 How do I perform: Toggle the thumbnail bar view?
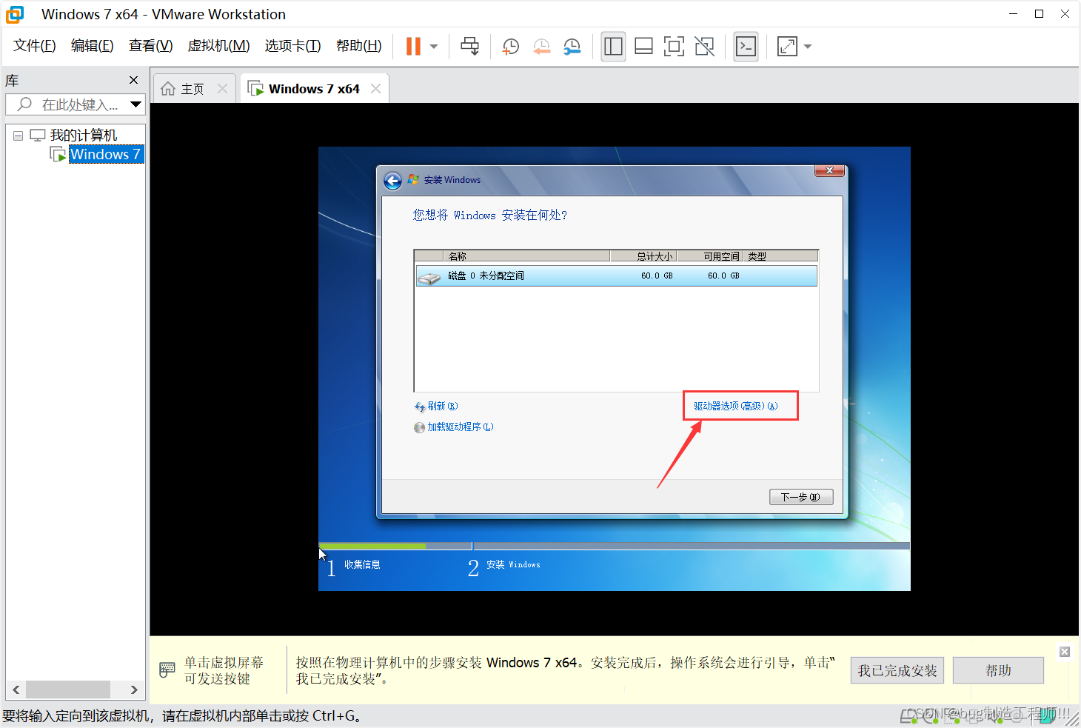click(x=643, y=47)
